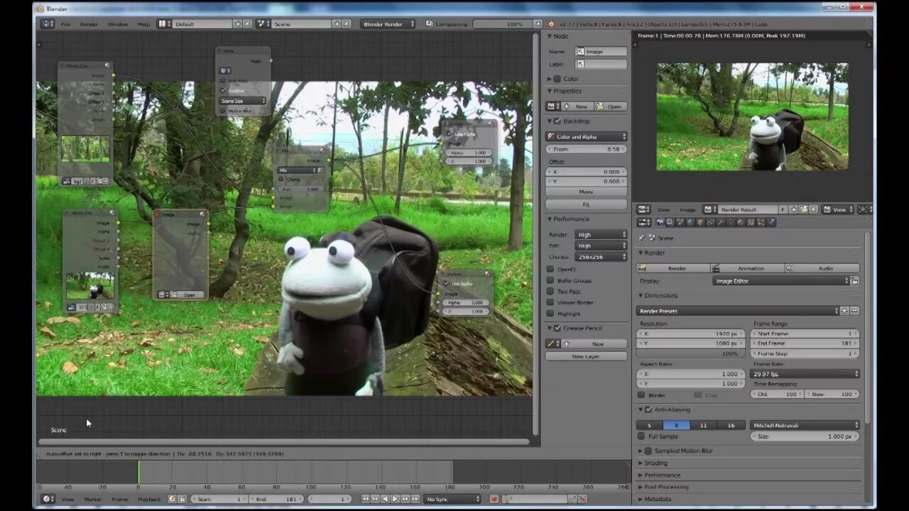909x511 pixels.
Task: Open the Render Result image browser icon
Action: (709, 209)
